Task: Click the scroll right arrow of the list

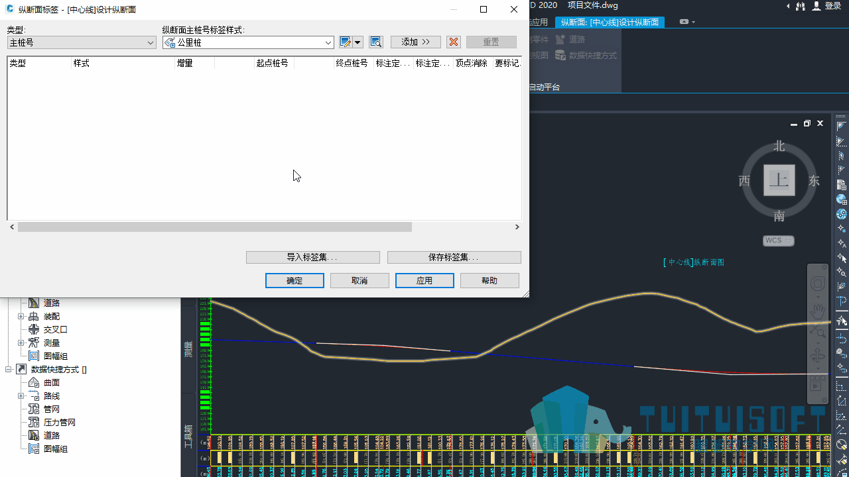Action: coord(517,227)
